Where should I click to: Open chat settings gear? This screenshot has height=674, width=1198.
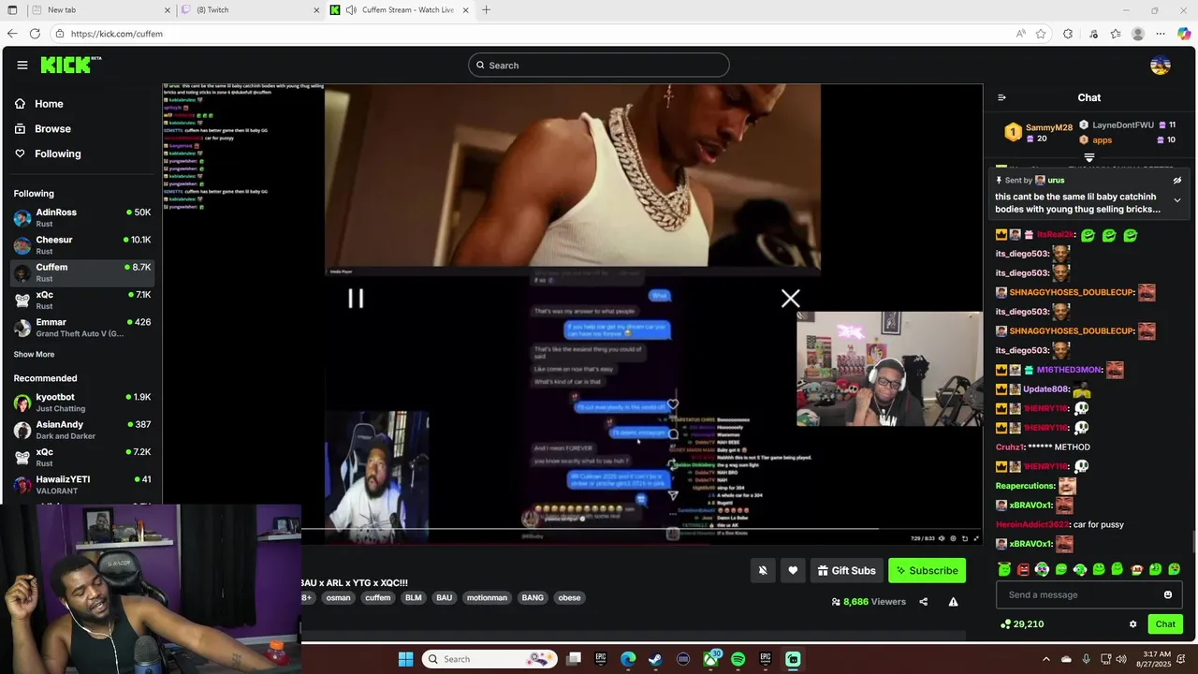pyautogui.click(x=1132, y=624)
